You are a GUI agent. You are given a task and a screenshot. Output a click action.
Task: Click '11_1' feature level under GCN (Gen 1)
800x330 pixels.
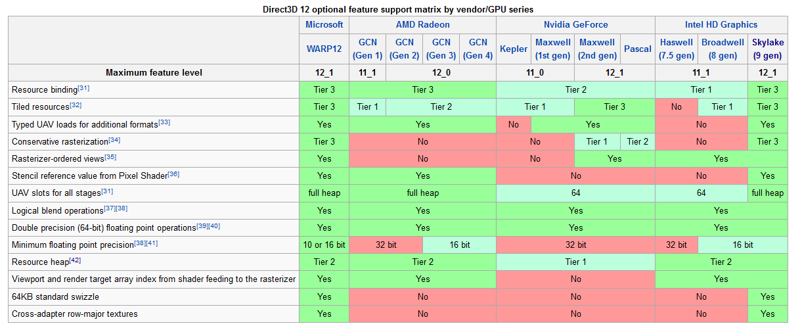click(367, 72)
